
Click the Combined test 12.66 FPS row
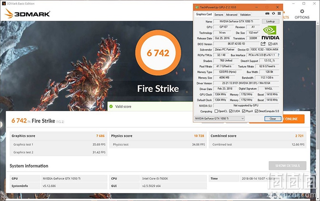pos(257,144)
